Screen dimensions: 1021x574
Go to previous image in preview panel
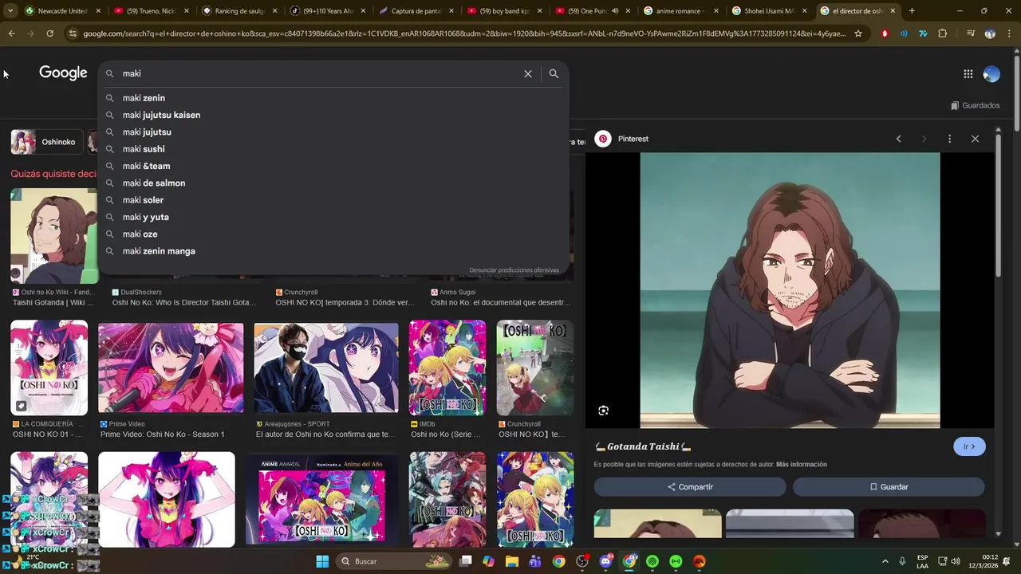click(898, 139)
